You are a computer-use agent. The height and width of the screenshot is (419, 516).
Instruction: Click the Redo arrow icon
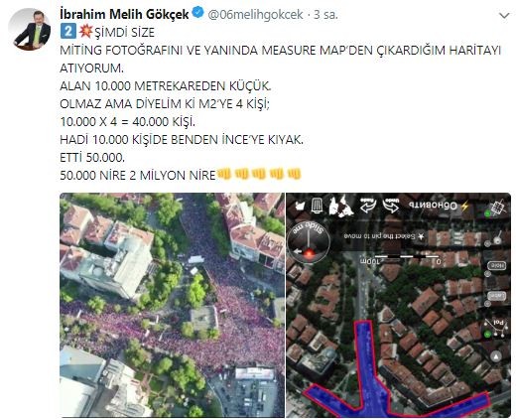coord(368,206)
